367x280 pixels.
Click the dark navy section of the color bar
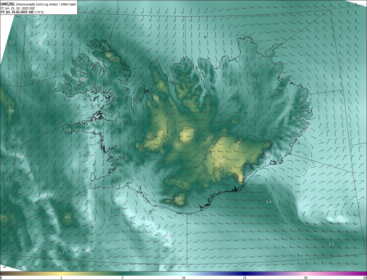point(245,273)
